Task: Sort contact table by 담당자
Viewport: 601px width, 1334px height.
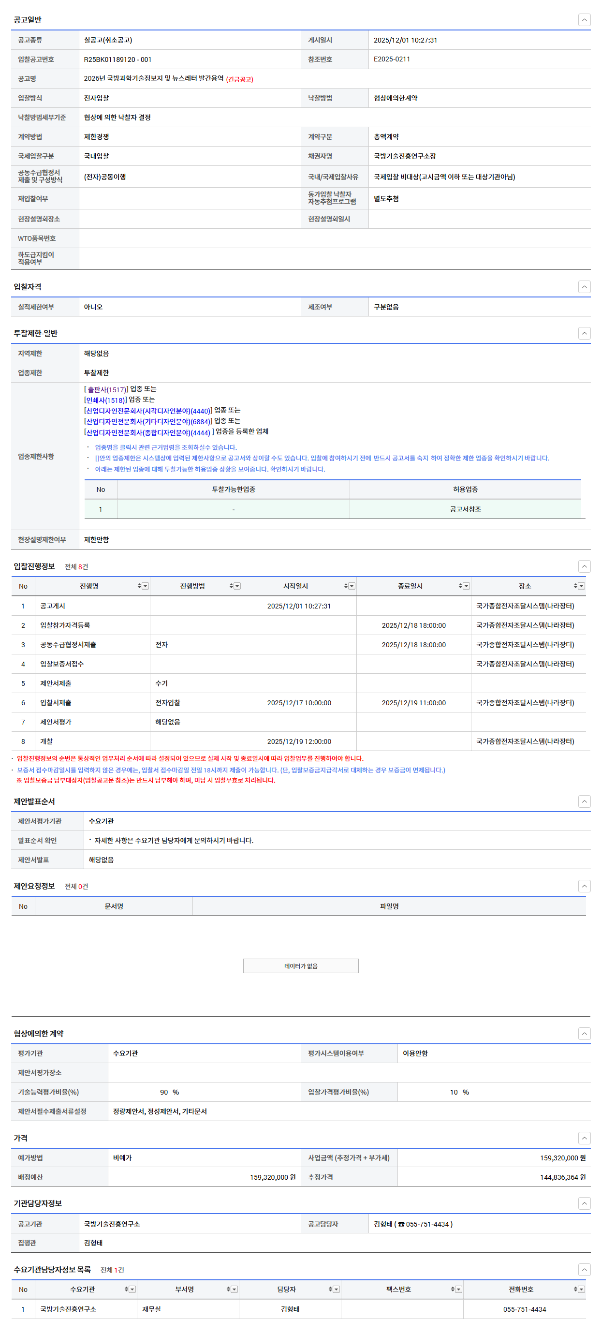Action: click(330, 1289)
